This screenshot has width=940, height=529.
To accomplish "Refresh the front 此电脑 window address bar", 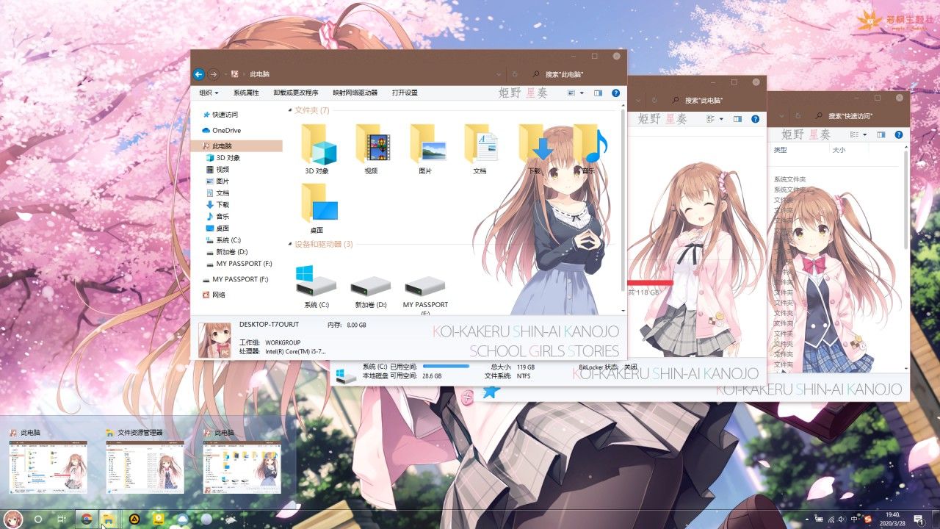I will click(x=515, y=74).
